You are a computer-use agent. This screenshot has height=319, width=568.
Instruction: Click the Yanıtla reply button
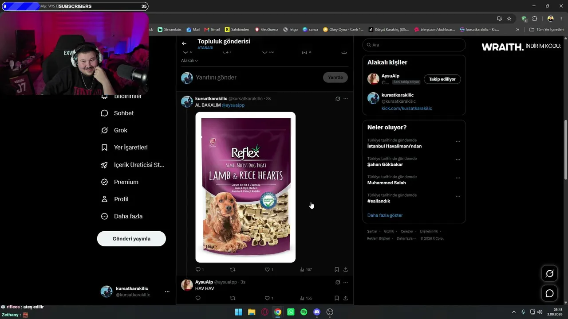click(335, 78)
